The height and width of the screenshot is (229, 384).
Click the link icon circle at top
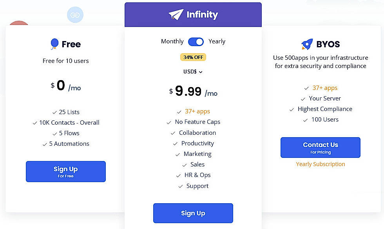(75, 15)
